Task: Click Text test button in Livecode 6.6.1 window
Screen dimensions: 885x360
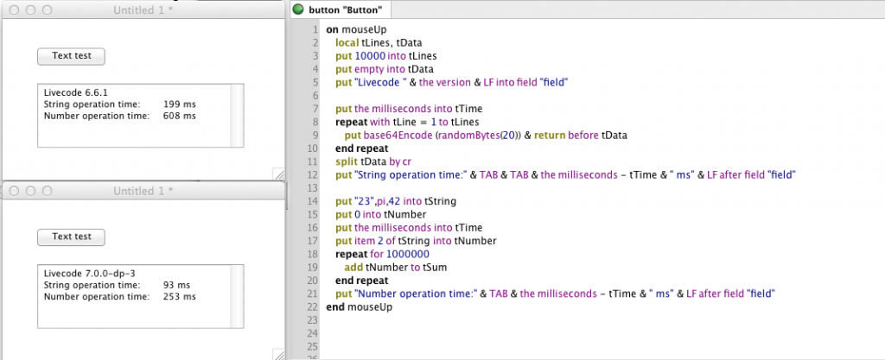Action: (71, 56)
